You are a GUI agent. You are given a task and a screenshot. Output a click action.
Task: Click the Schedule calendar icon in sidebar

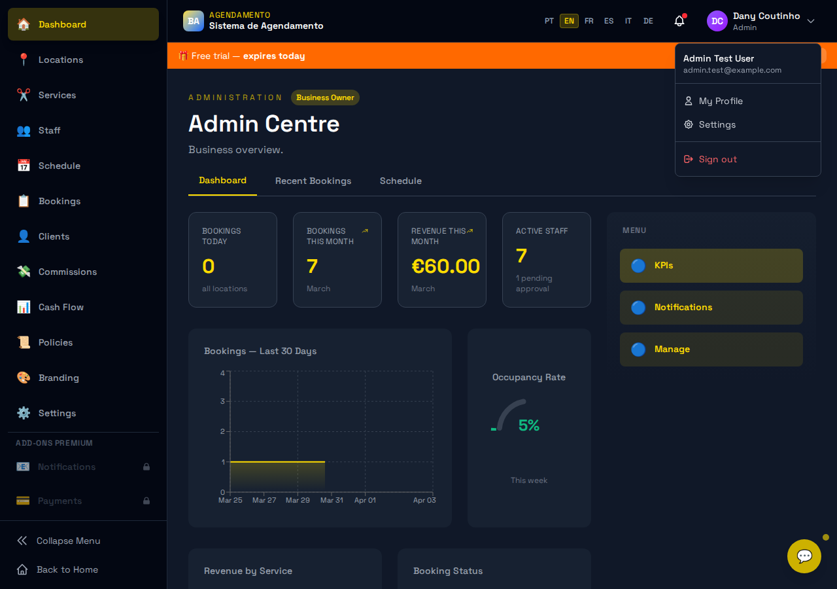tap(24, 166)
